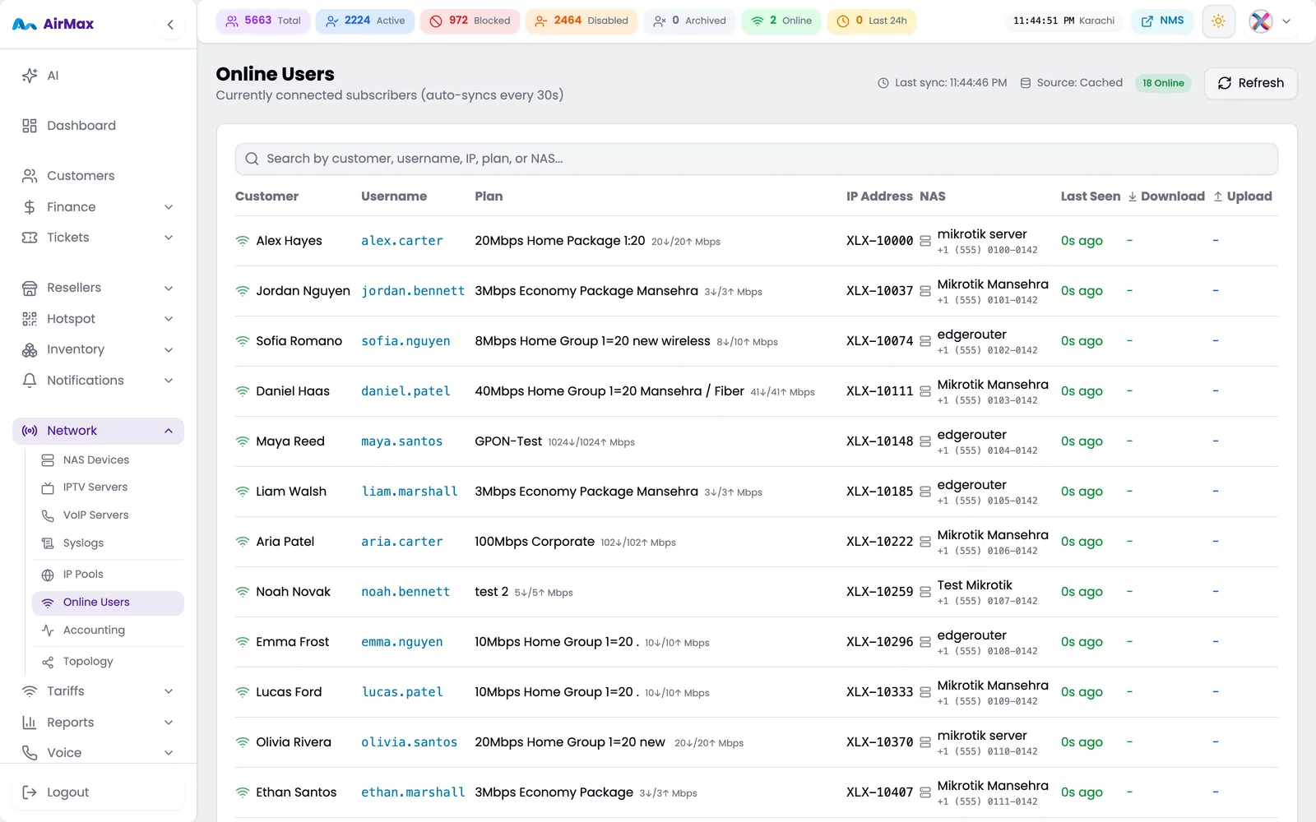Refresh the online users list

[x=1251, y=83]
